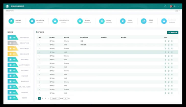Screen dimensions: 186x107
Task: Click the database type icon beside MySQL
Action: pyautogui.click(x=102, y=21)
